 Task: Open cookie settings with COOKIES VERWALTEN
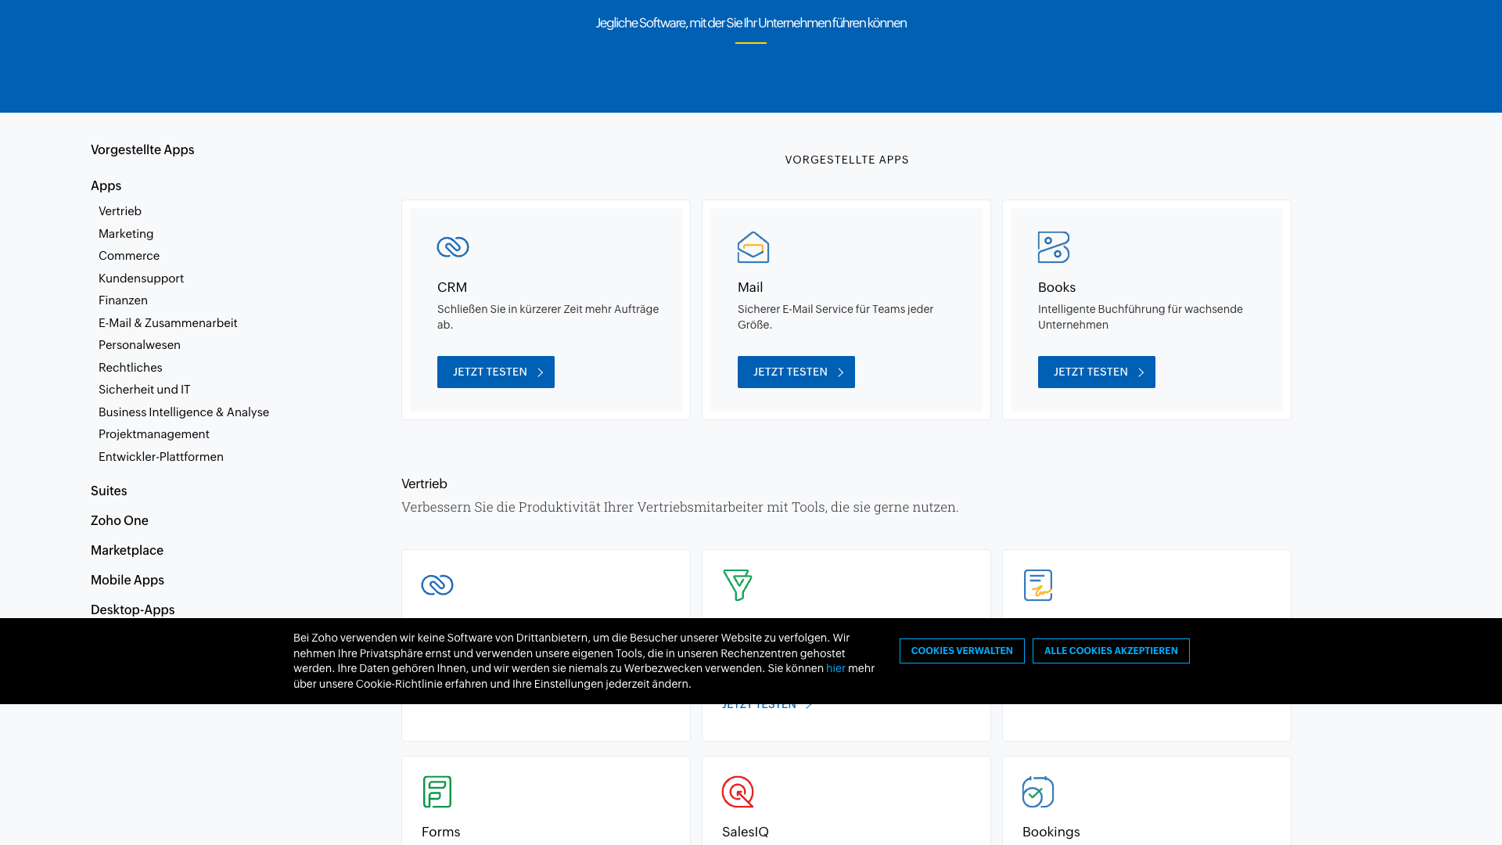pyautogui.click(x=961, y=650)
